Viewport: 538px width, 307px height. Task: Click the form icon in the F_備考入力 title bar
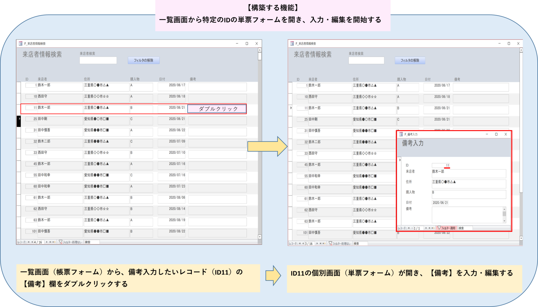[402, 134]
